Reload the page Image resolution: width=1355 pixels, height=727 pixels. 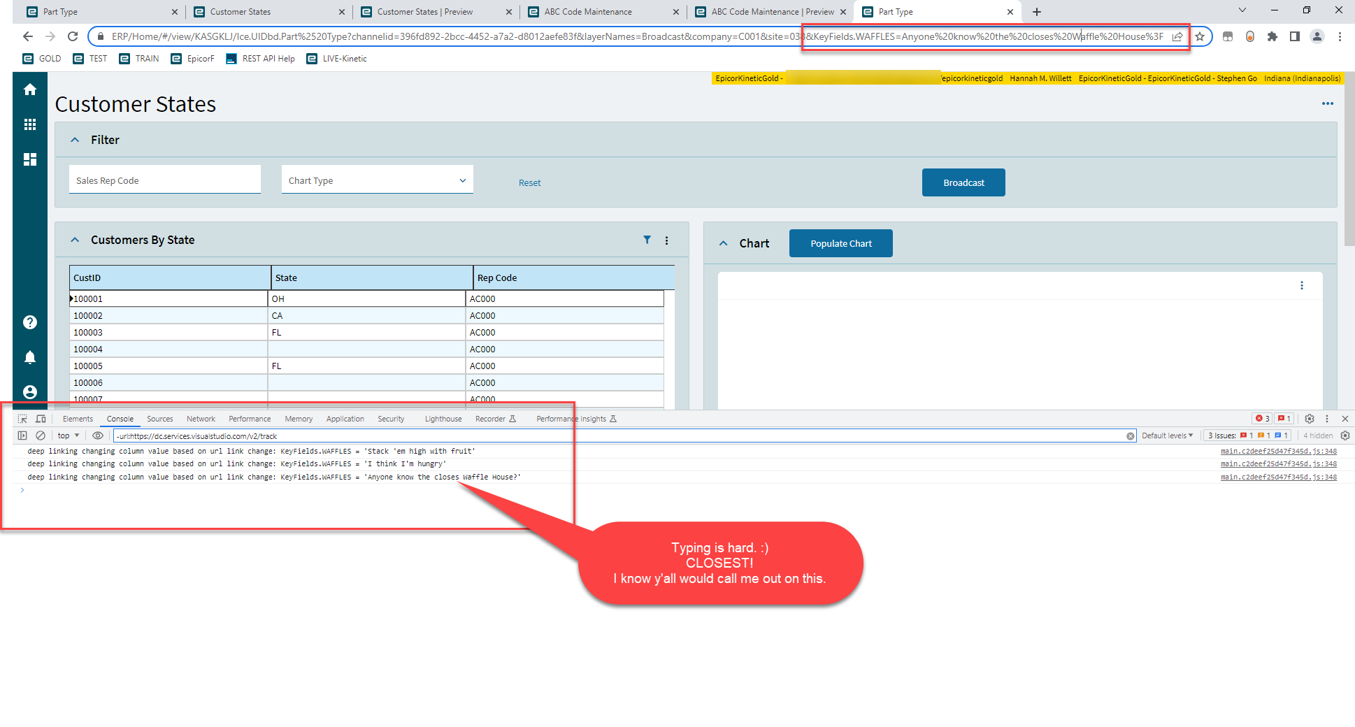coord(73,36)
